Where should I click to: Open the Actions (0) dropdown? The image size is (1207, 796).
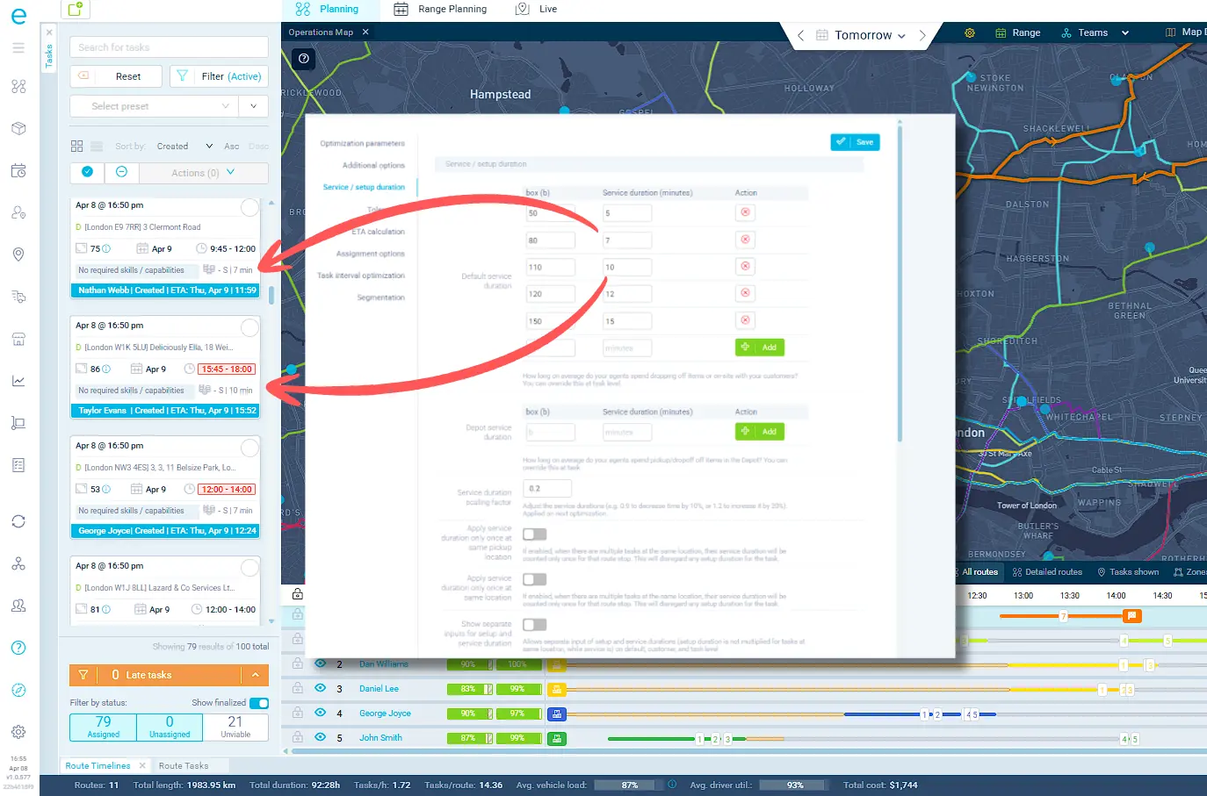pyautogui.click(x=203, y=173)
